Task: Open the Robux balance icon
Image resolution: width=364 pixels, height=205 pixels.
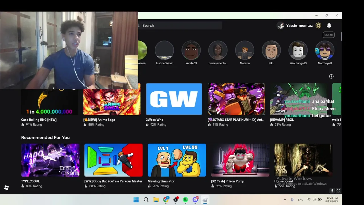Action: point(318,26)
